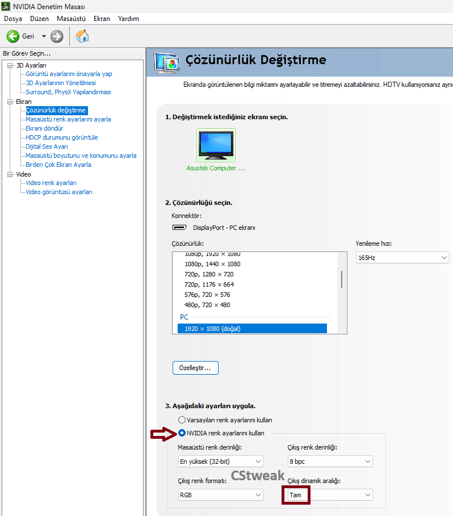
Task: Click the Özelleştir... button
Action: 195,368
